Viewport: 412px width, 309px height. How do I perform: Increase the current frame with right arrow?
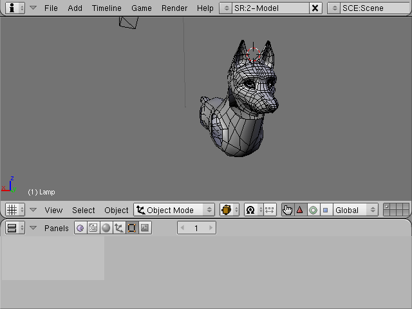click(x=211, y=228)
